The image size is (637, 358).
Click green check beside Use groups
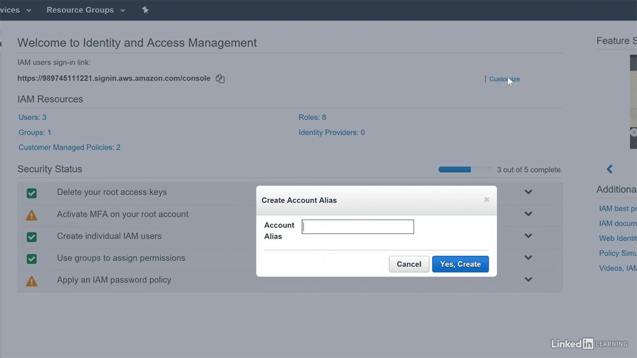pos(32,259)
